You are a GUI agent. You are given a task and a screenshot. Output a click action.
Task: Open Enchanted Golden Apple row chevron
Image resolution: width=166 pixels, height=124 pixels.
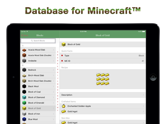pos(143,106)
